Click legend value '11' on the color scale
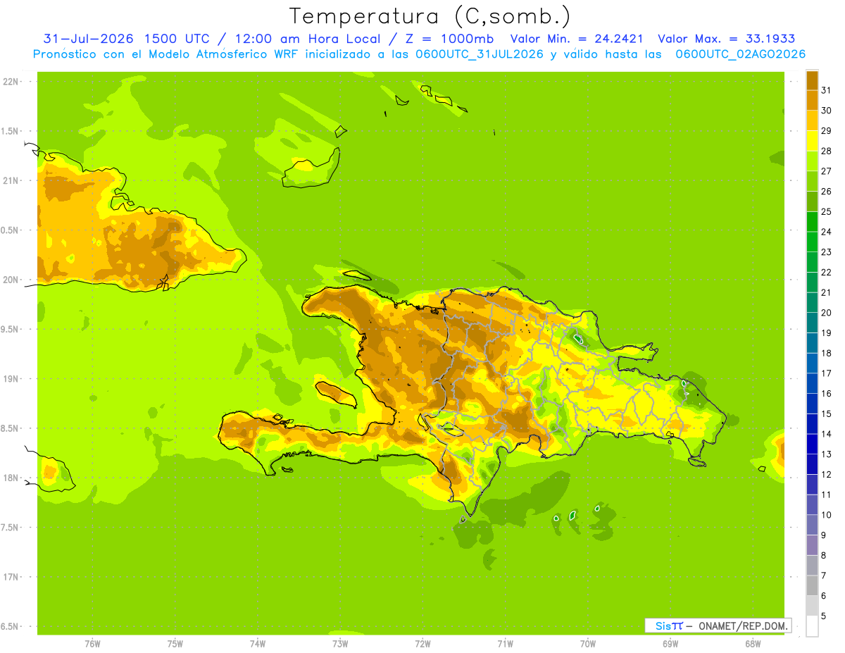This screenshot has height=653, width=845. (x=826, y=495)
